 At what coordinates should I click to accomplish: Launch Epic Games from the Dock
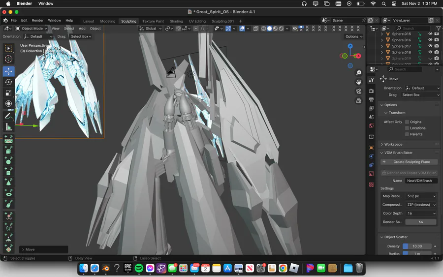click(x=128, y=268)
